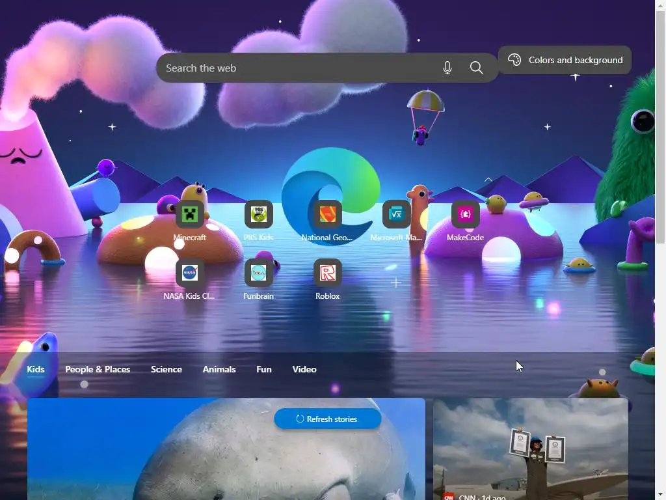Open the Microsoft Math quick link tile

396,214
